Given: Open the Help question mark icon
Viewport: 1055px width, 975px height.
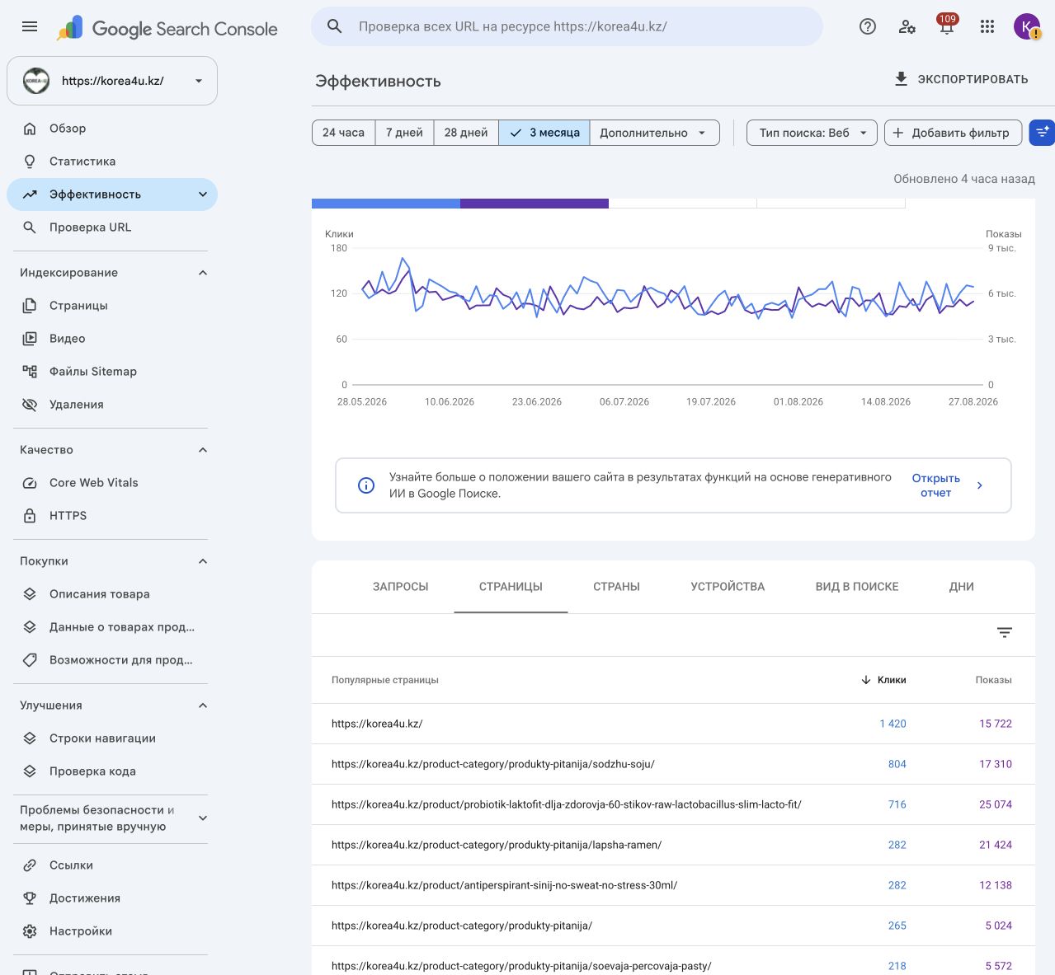Looking at the screenshot, I should coord(868,26).
